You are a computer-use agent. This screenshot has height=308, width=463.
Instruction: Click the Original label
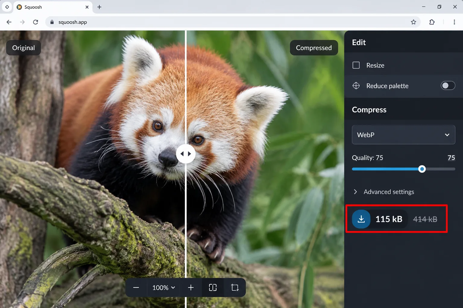click(x=24, y=48)
